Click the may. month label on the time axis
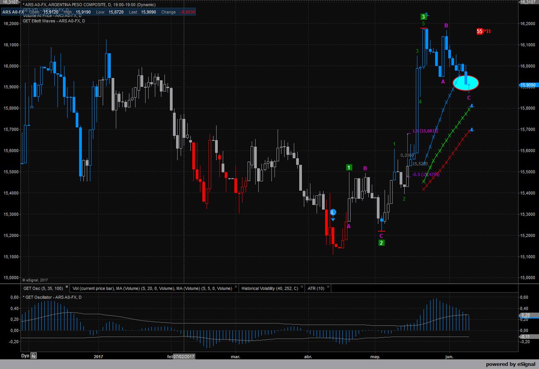This screenshot has height=369, width=539. coord(375,357)
